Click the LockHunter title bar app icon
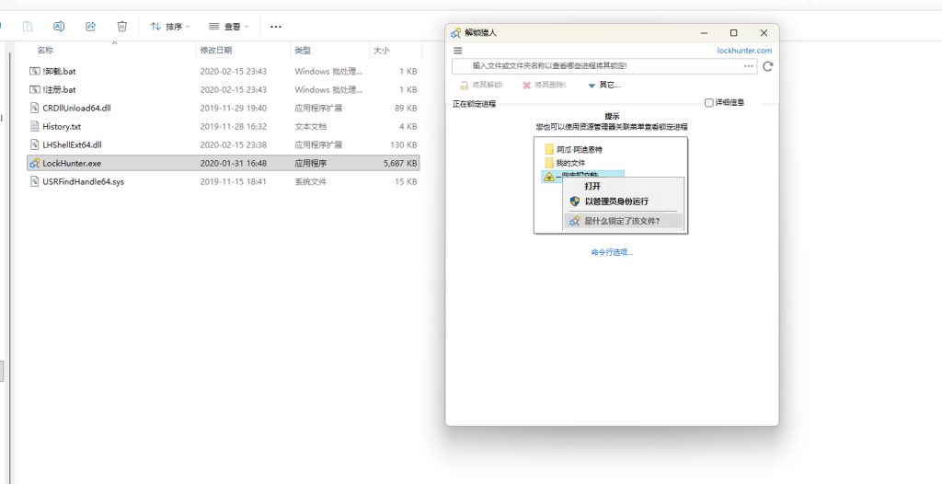The height and width of the screenshot is (484, 942). (x=456, y=33)
